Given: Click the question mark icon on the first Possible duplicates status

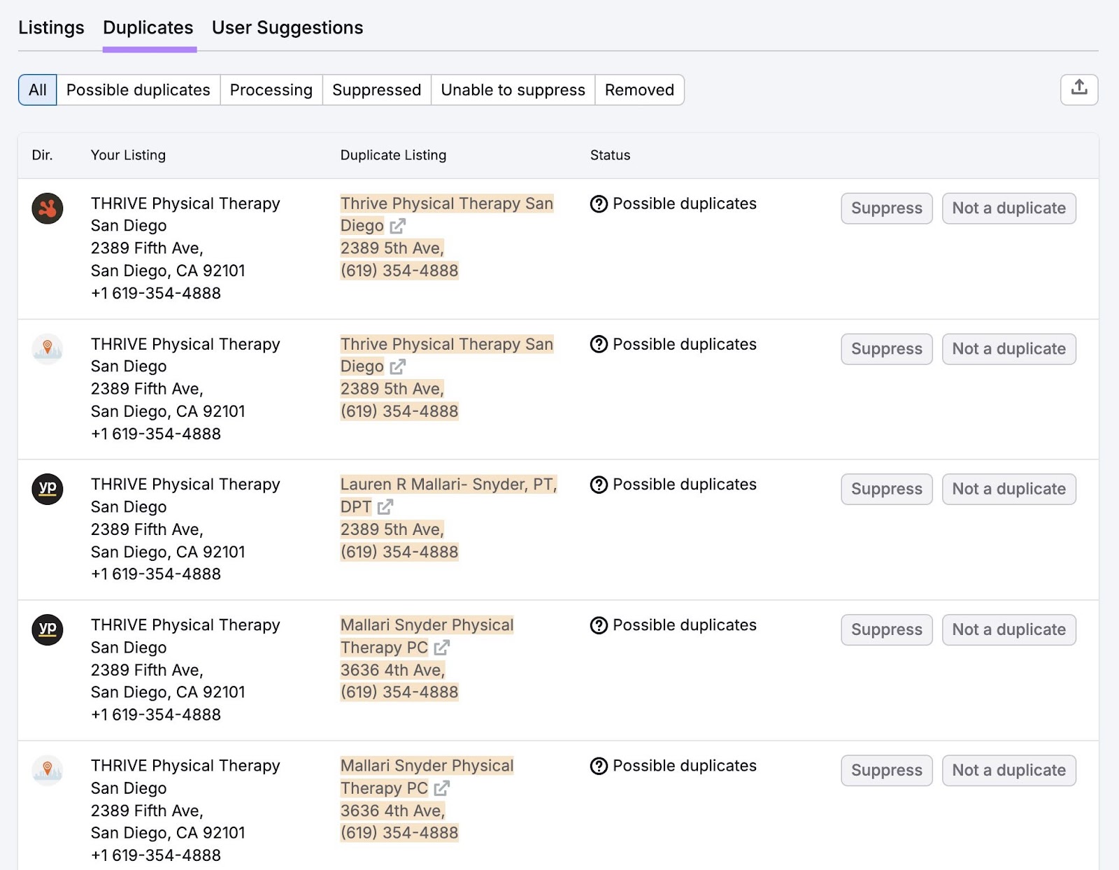Looking at the screenshot, I should 599,204.
